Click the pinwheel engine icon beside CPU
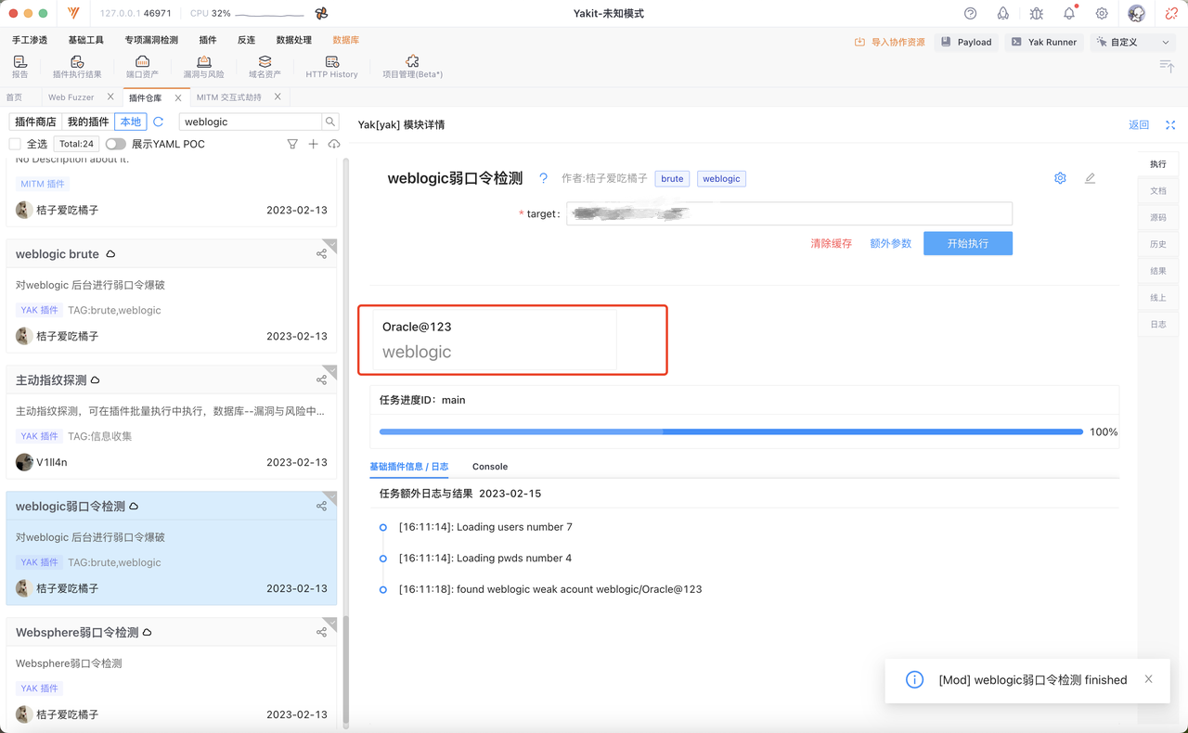Screen dimensions: 1188x733 pos(321,14)
